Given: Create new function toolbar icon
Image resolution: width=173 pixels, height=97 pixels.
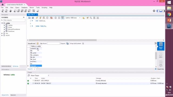Looking at the screenshot, I should [x=29, y=11].
